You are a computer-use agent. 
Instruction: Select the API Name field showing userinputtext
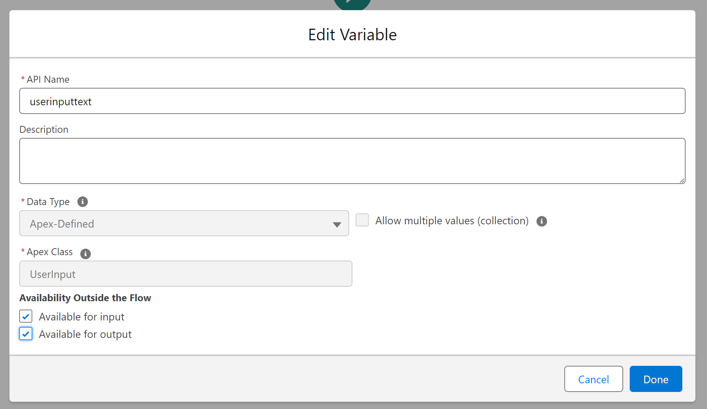point(352,101)
